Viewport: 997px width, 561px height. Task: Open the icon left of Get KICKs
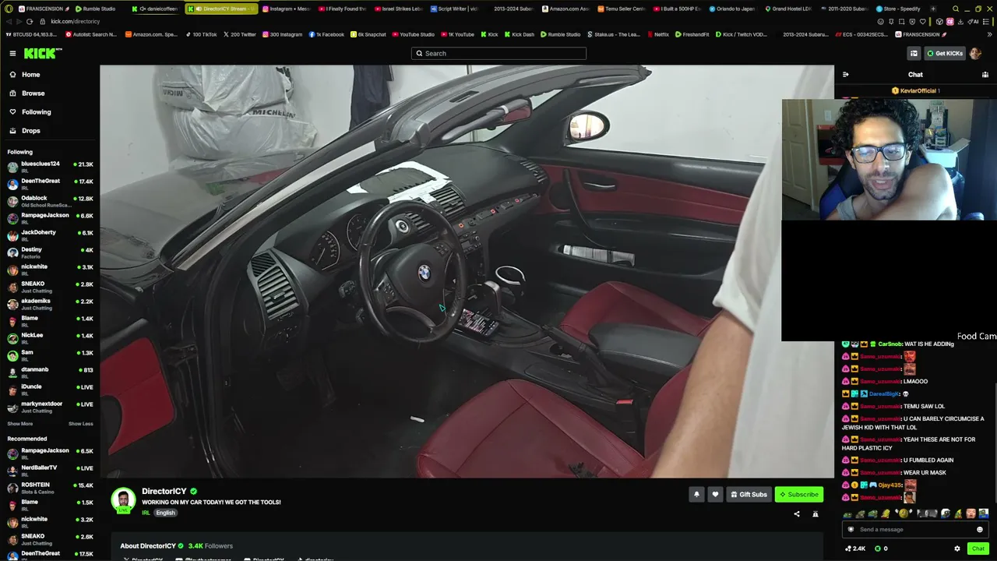pyautogui.click(x=914, y=53)
